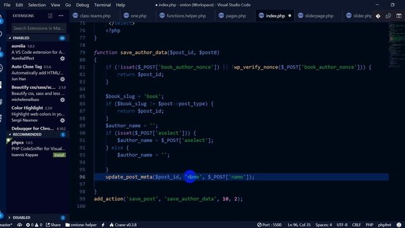The height and width of the screenshot is (228, 405).
Task: Open the Selection menu
Action: [37, 5]
